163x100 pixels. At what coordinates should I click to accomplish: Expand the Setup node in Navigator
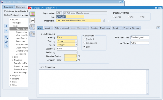point(10,82)
